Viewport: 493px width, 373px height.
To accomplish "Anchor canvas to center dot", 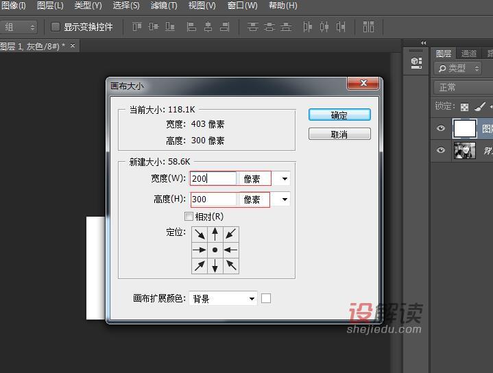I will point(215,250).
